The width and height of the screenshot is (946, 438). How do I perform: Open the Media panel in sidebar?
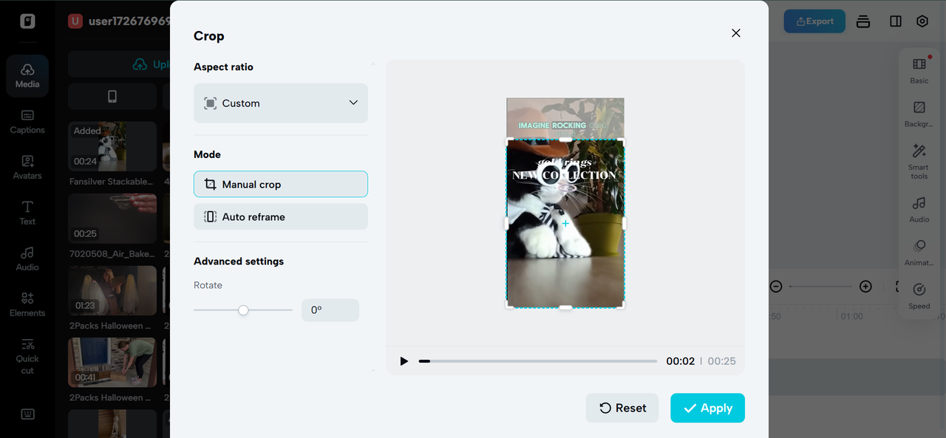point(27,75)
